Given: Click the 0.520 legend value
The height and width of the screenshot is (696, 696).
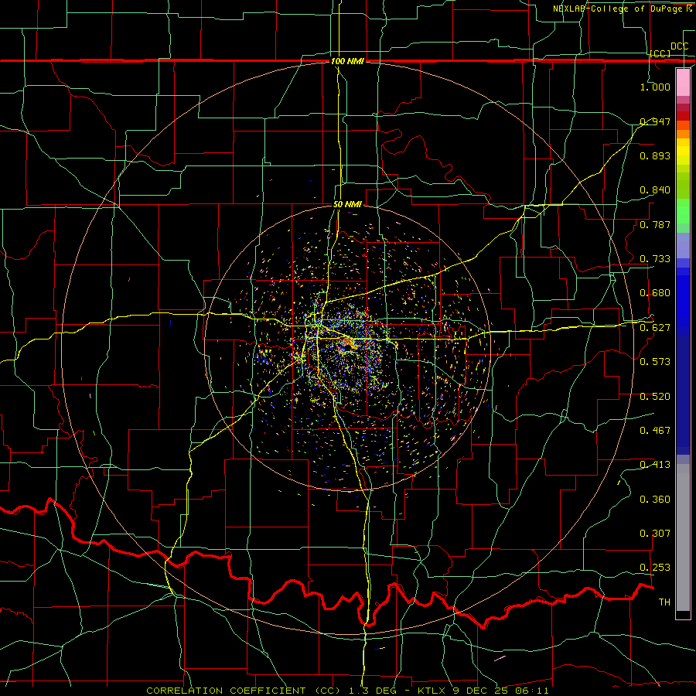Looking at the screenshot, I should (655, 397).
